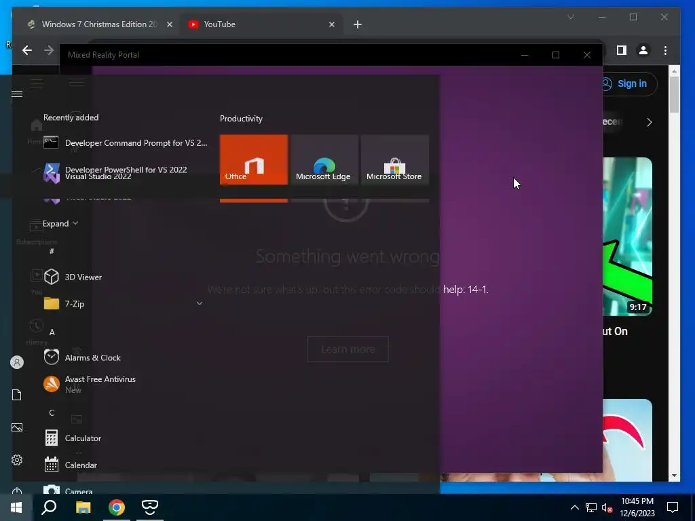Close the YouTube tab
Image resolution: width=695 pixels, height=521 pixels.
[x=332, y=24]
